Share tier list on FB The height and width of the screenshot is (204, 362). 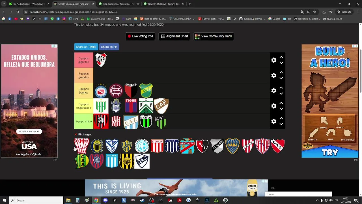pos(109,47)
